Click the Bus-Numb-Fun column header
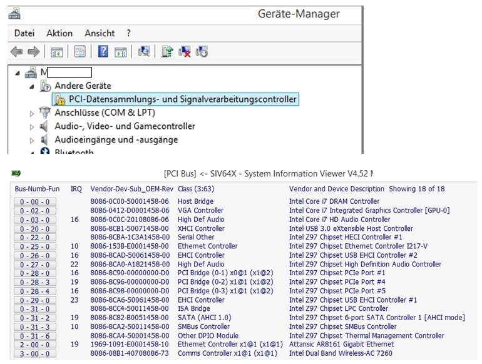The width and height of the screenshot is (482, 364). click(x=37, y=189)
